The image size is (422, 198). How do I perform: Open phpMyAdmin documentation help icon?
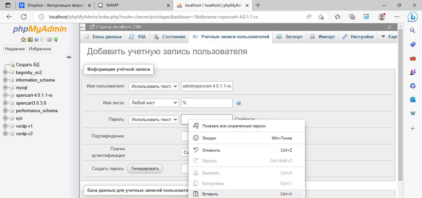pyautogui.click(x=36, y=39)
